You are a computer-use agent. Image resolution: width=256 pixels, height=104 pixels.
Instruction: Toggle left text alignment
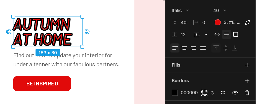pos(175,48)
